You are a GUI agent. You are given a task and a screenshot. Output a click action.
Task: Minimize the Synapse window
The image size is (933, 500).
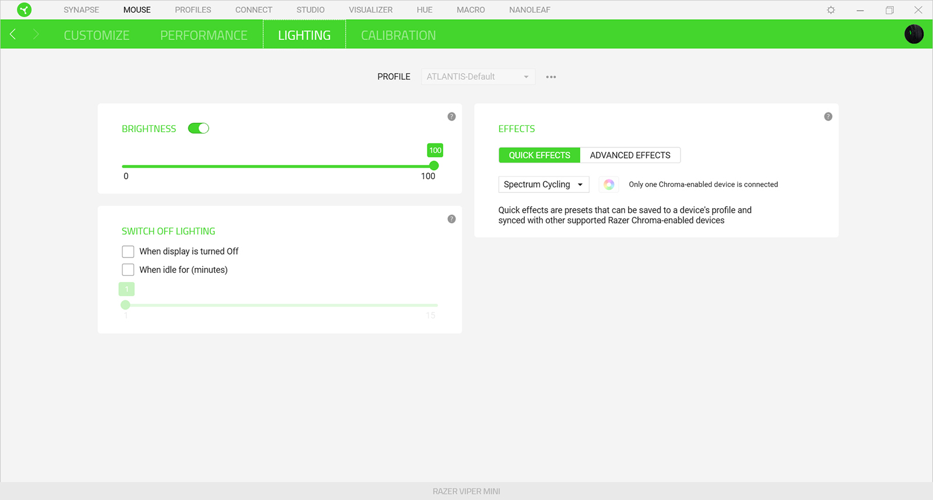coord(860,10)
